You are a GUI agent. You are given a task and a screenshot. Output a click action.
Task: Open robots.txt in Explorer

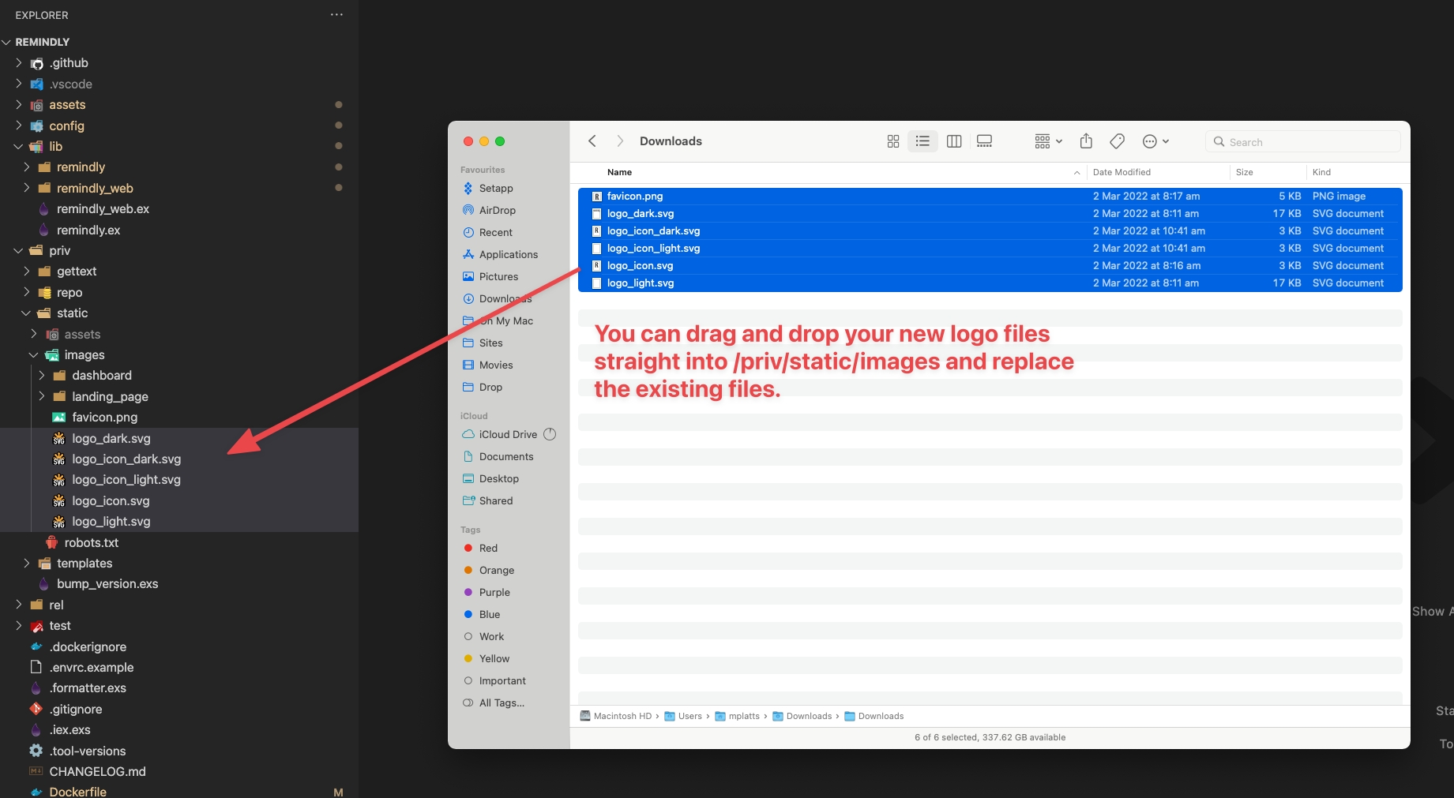click(x=91, y=542)
